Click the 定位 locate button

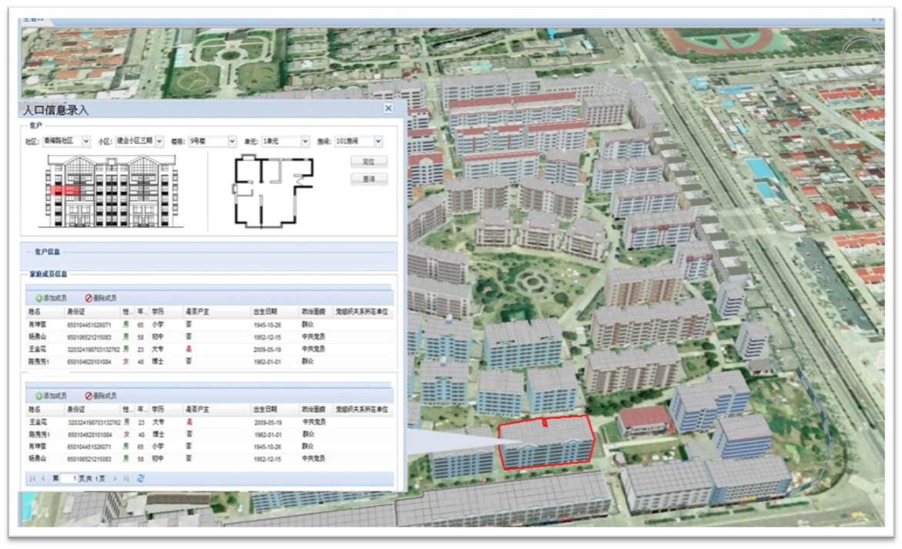pyautogui.click(x=368, y=162)
